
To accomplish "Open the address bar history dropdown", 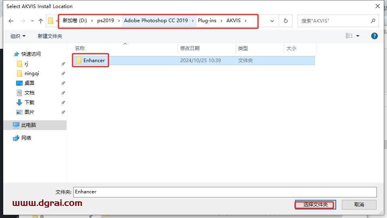I will tap(272, 21).
